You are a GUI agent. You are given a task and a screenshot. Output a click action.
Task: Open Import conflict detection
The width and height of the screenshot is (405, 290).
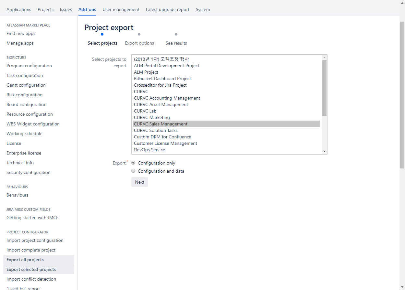(31, 279)
